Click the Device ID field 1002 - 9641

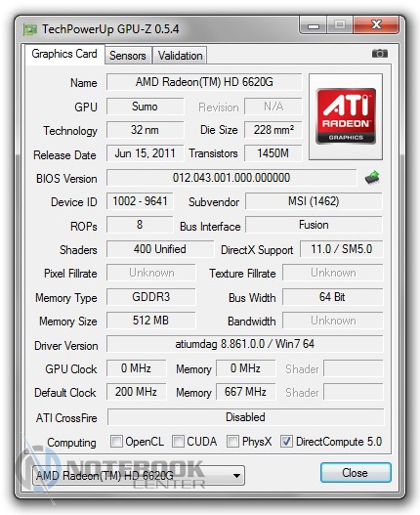[x=140, y=201]
